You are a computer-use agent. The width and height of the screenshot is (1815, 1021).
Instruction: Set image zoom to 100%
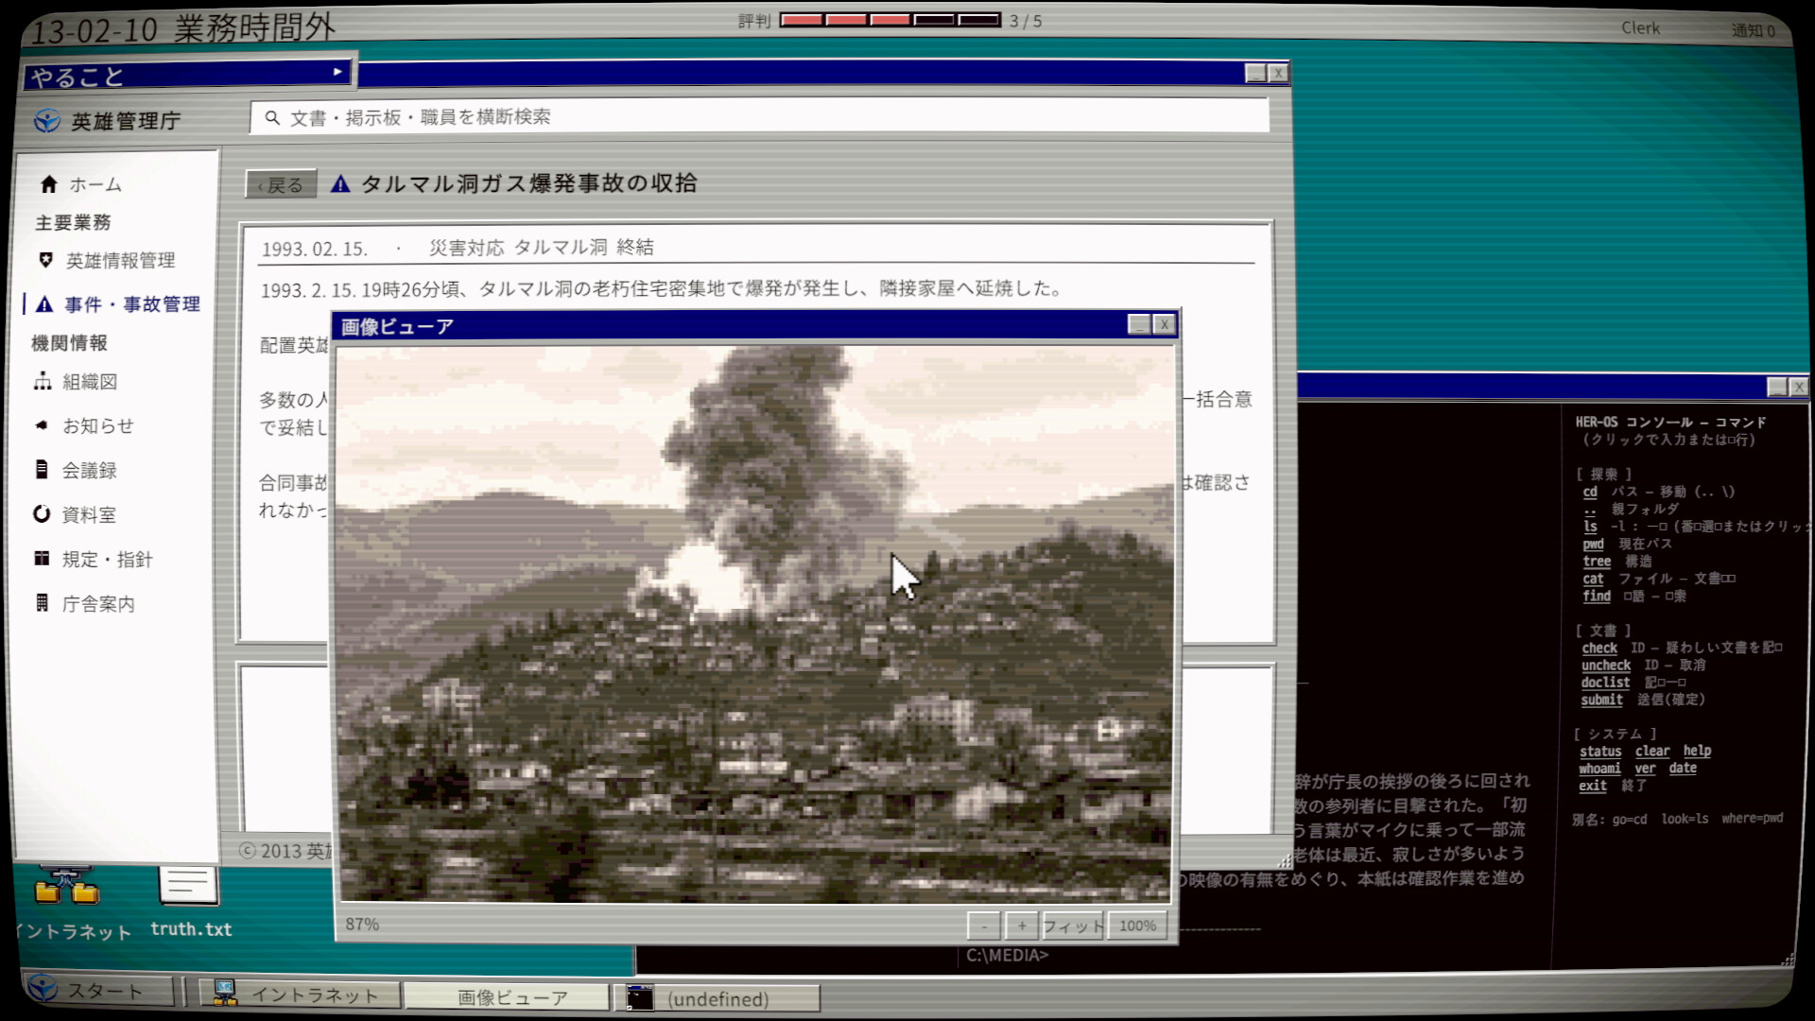pos(1137,926)
